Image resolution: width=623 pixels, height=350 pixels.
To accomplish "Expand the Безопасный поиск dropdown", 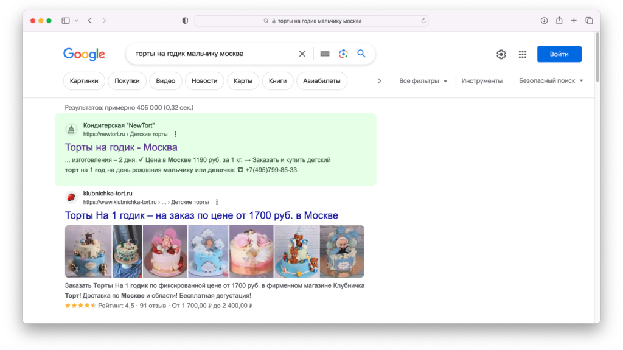I will pyautogui.click(x=551, y=81).
